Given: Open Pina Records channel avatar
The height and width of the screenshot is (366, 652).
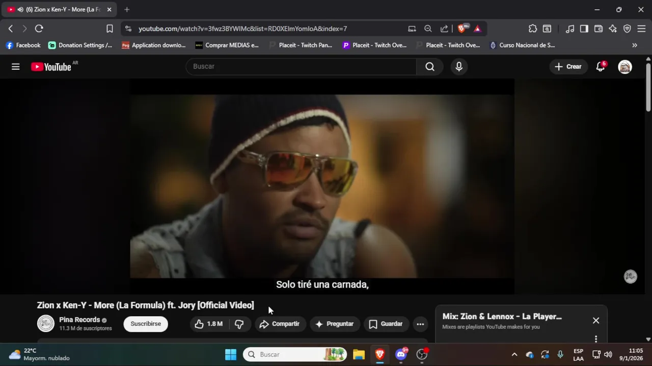Looking at the screenshot, I should click(x=46, y=324).
